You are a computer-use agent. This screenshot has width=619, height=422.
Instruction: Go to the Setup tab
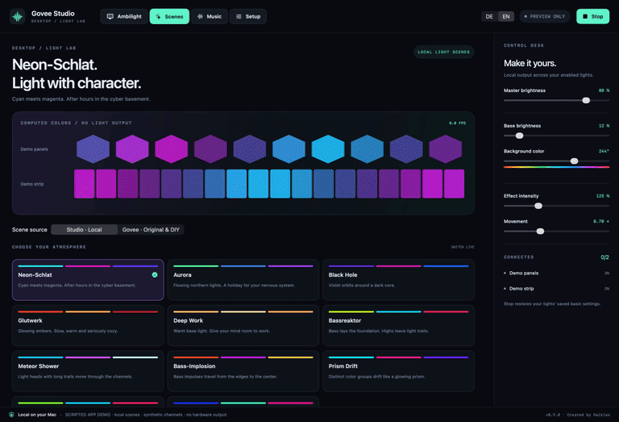(248, 17)
